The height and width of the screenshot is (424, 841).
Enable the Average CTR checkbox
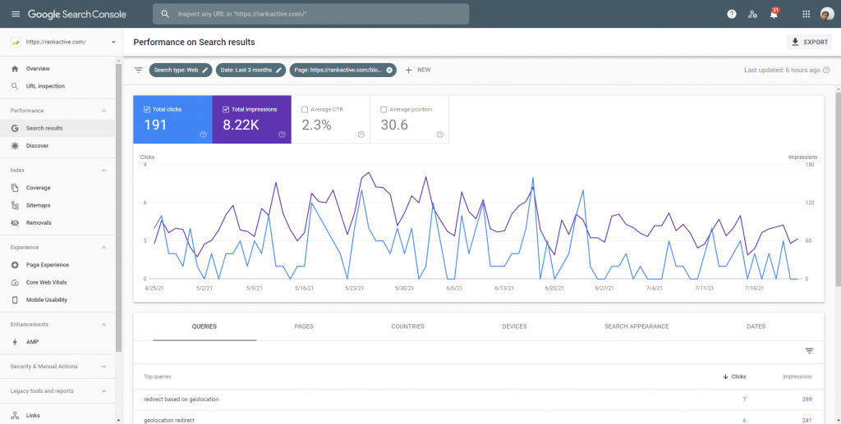coord(305,109)
